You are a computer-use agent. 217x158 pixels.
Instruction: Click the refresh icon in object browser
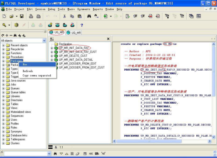(3, 36)
